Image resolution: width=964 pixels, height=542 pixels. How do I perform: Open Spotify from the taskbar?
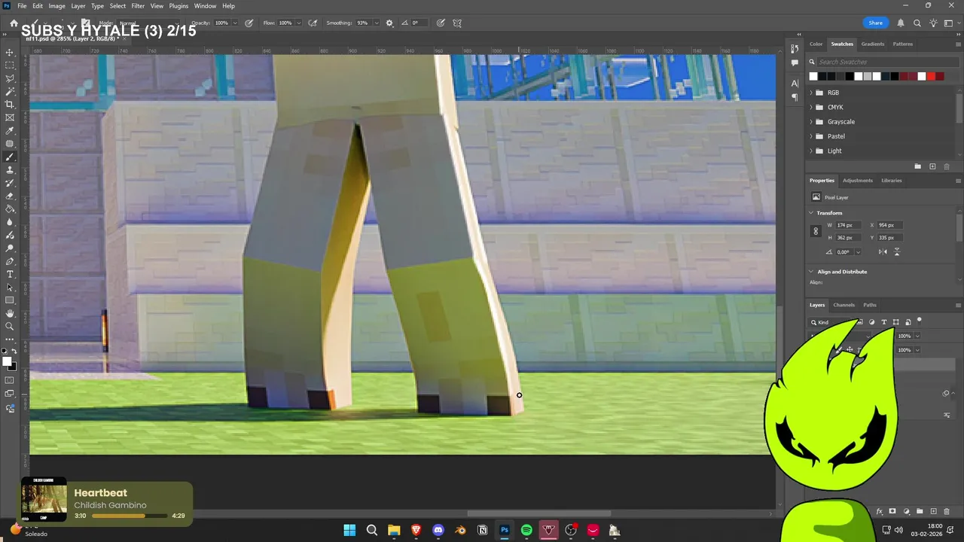(x=526, y=530)
